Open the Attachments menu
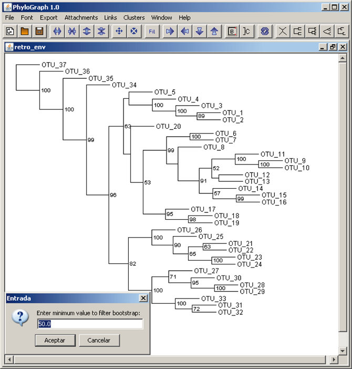The height and width of the screenshot is (369, 352). 81,17
